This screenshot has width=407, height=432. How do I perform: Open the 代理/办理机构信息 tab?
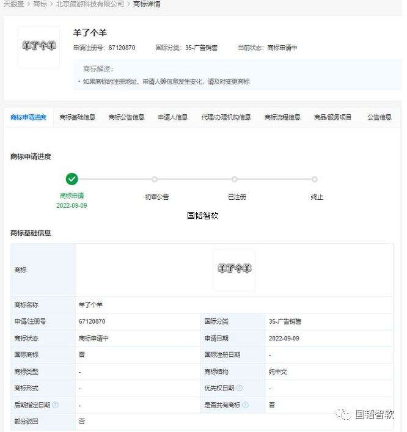click(226, 117)
